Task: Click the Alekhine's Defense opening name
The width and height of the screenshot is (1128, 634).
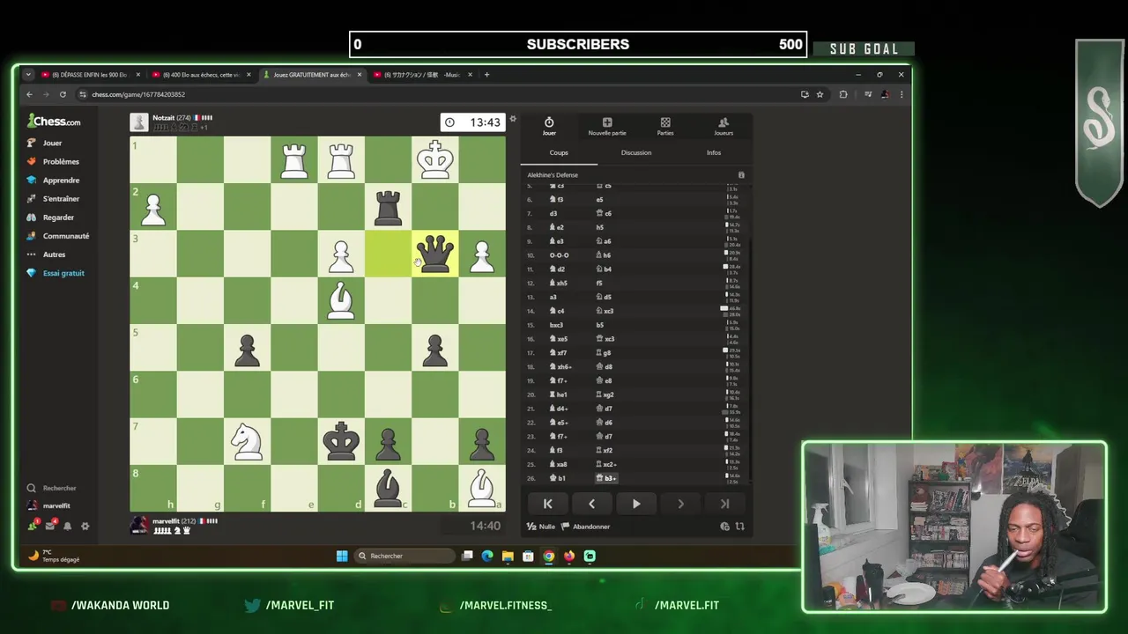Action: [x=553, y=175]
